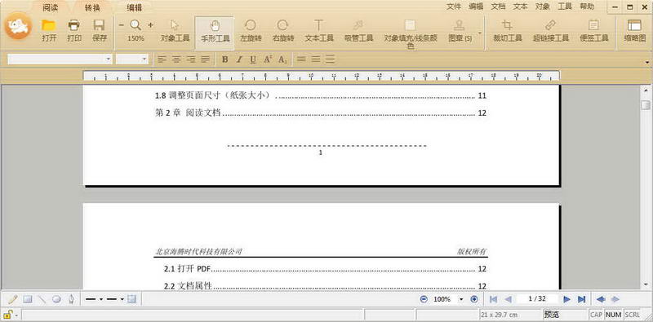Open the 工具 menu
Image resolution: width=653 pixels, height=322 pixels.
tap(565, 7)
